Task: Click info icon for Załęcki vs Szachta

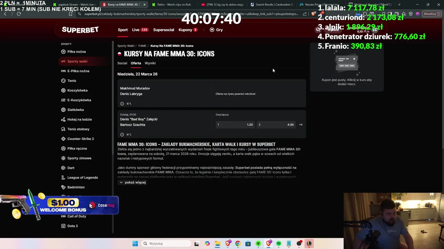Action: click(122, 135)
